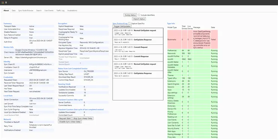
Task: Click the Bookmarks DataTypeManagerImpl error message cell
Action: [202, 40]
